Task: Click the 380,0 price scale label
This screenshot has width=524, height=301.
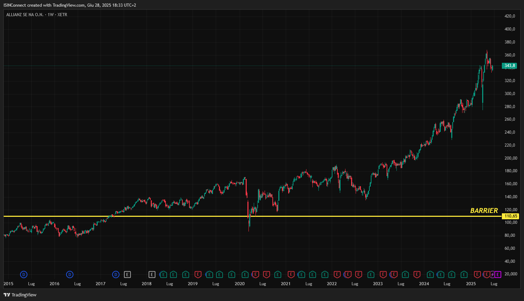Action: [x=510, y=42]
